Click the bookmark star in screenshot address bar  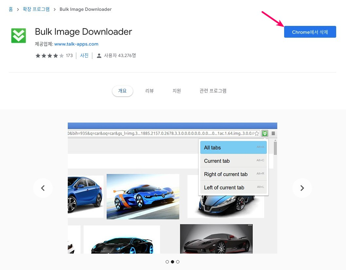click(257, 133)
